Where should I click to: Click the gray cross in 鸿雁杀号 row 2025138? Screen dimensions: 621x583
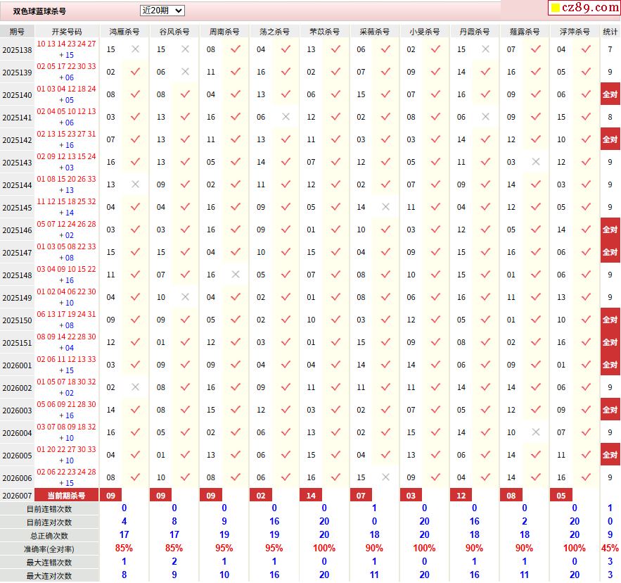pos(135,49)
